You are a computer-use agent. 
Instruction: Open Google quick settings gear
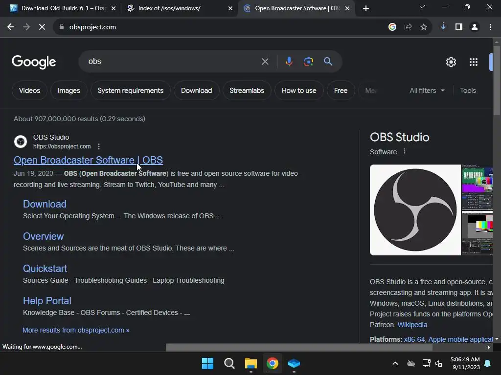[x=451, y=62]
